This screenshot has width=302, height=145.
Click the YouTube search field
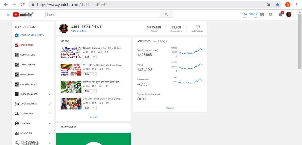(103, 15)
